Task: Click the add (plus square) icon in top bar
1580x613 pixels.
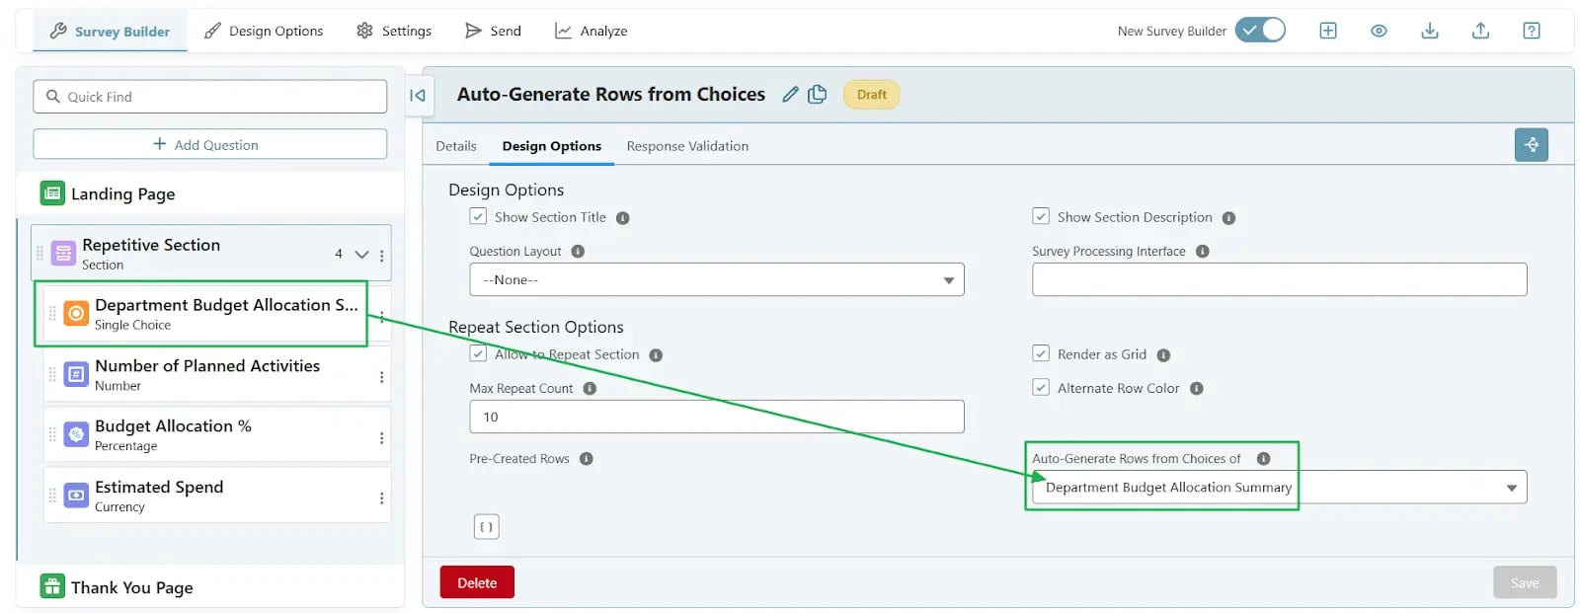Action: [1328, 31]
